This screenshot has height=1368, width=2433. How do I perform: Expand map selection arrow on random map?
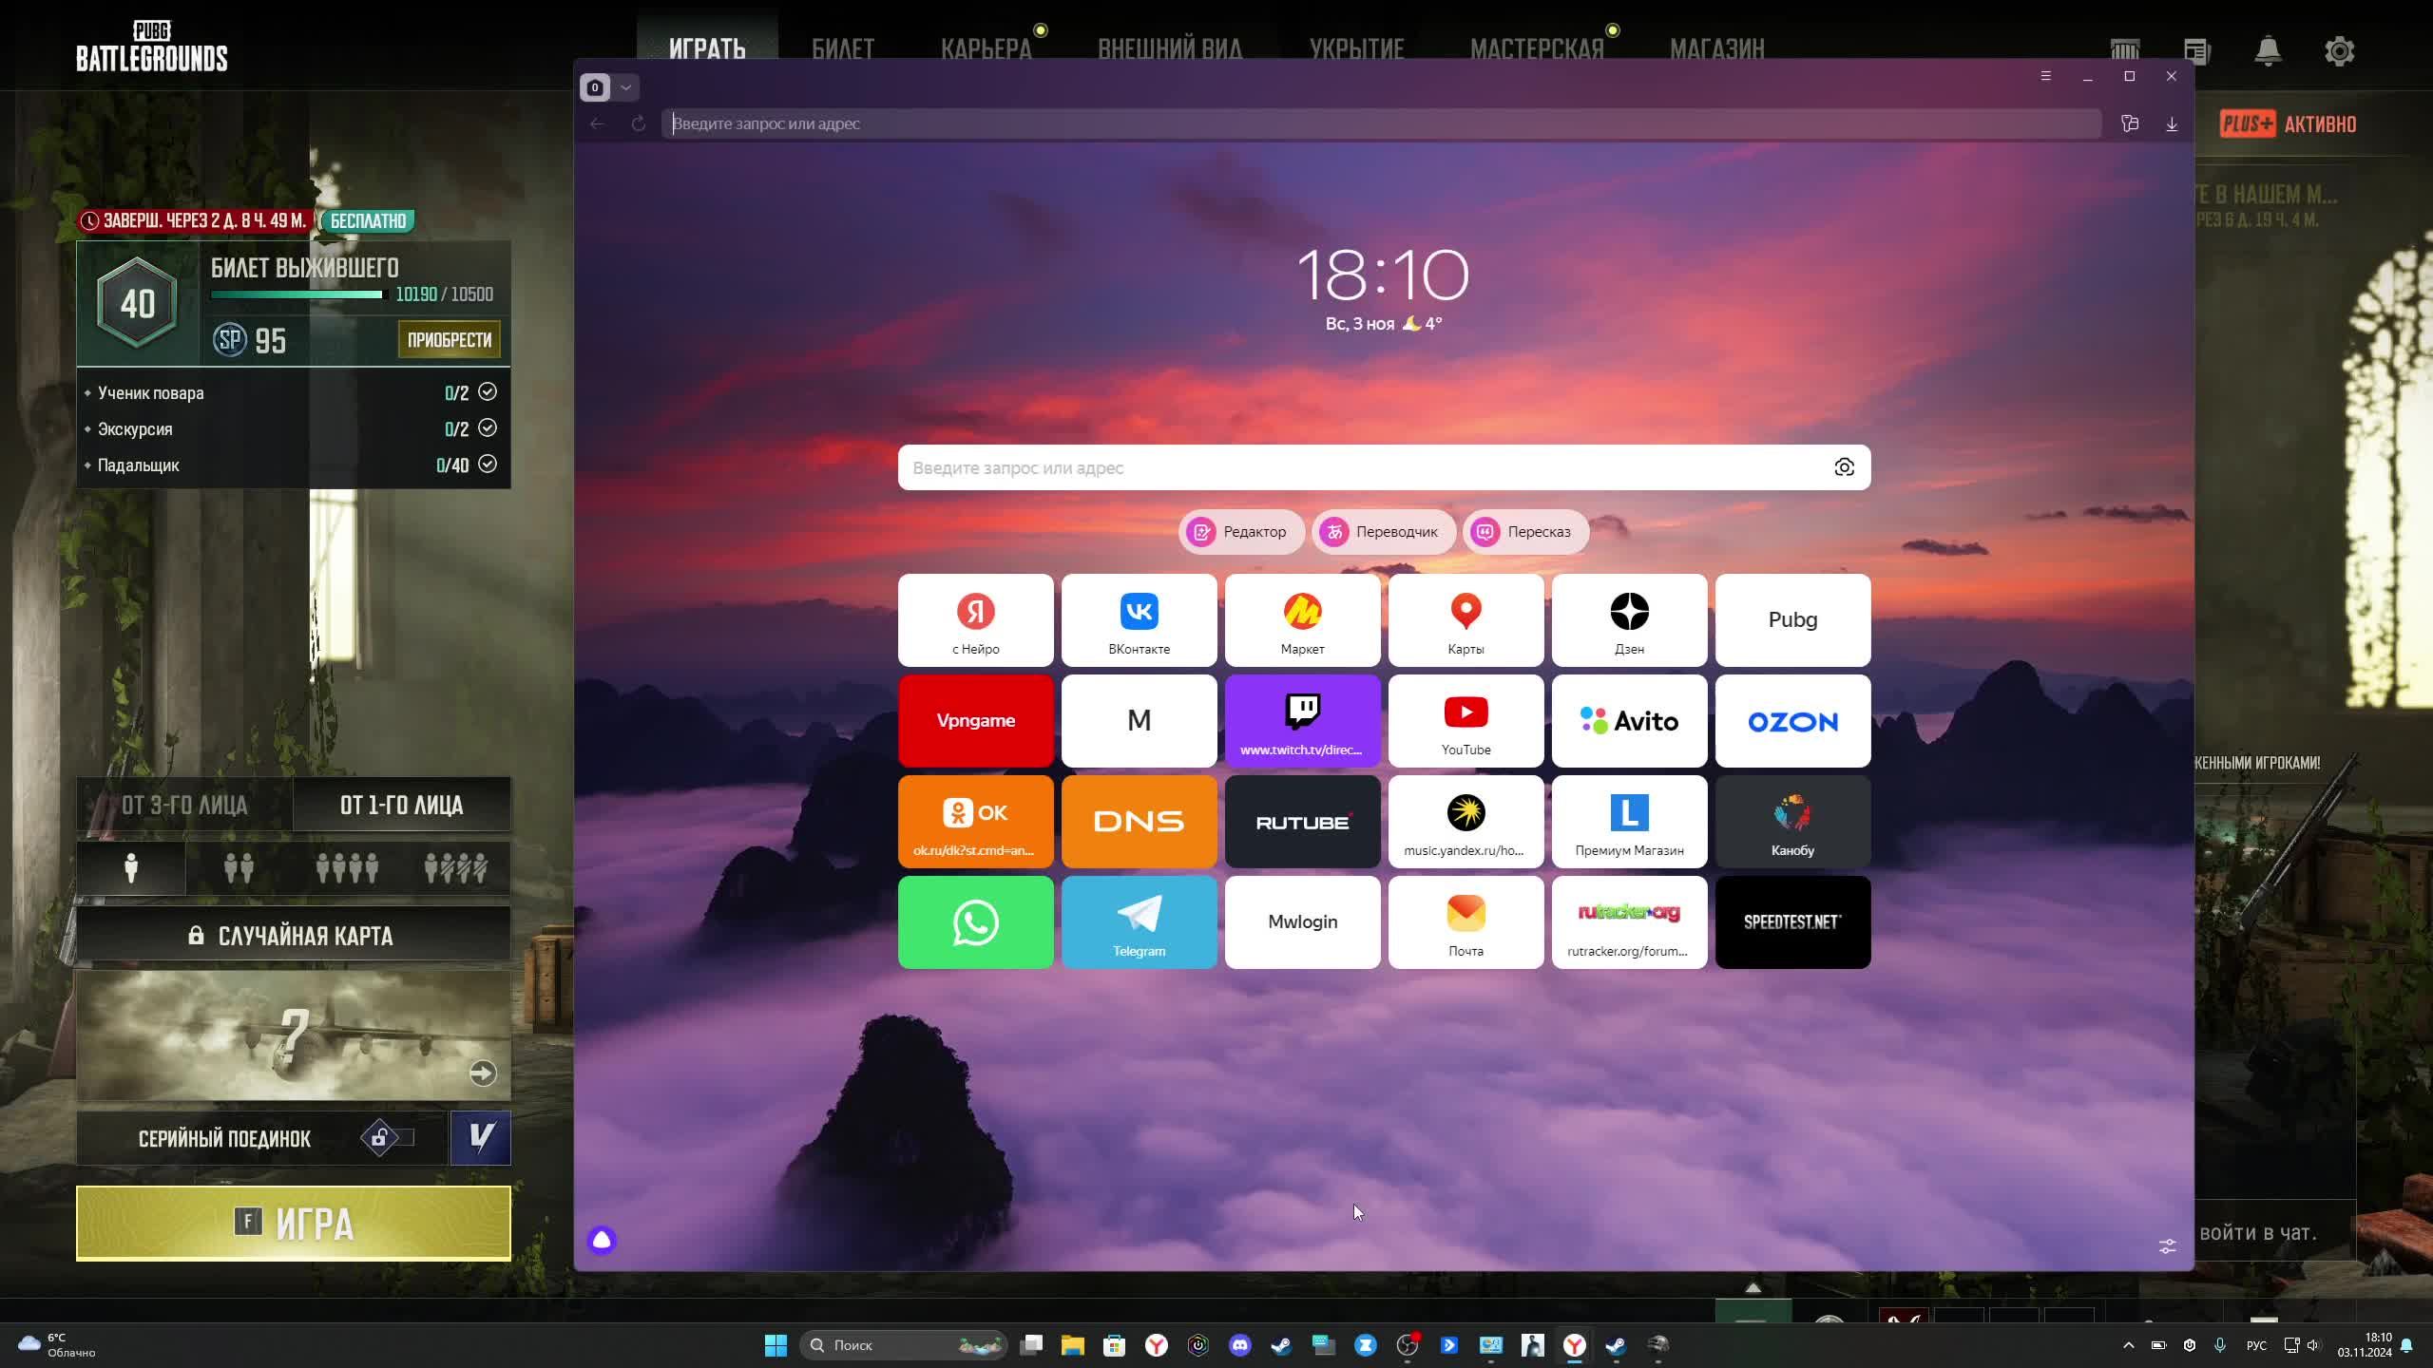pos(483,1073)
